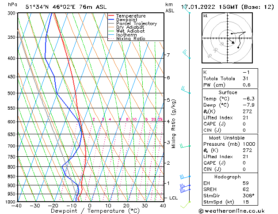Click the green wind barb at 1000 hPa
278x214 pixels.
185,205
